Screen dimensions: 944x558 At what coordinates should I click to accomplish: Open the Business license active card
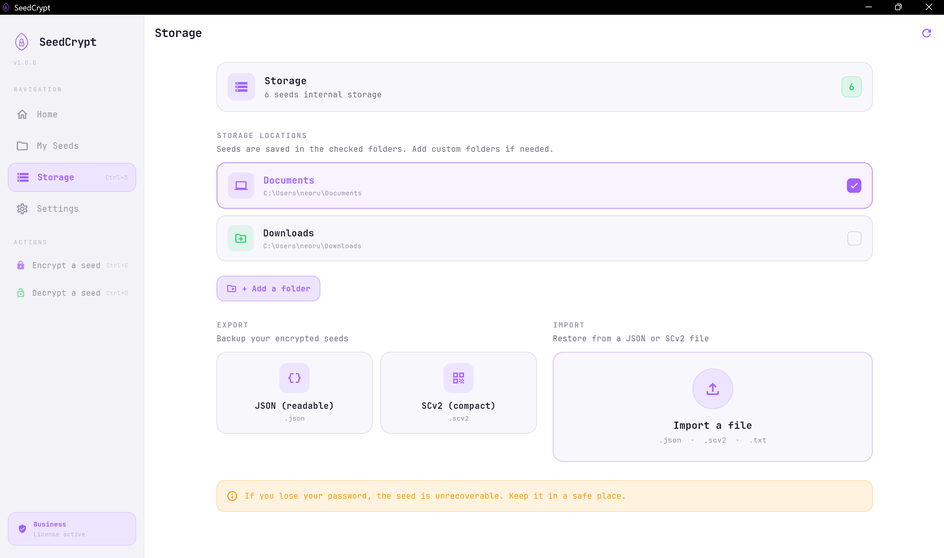click(x=72, y=529)
